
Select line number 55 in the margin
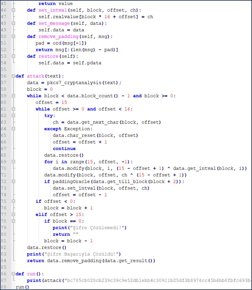click(4, 69)
